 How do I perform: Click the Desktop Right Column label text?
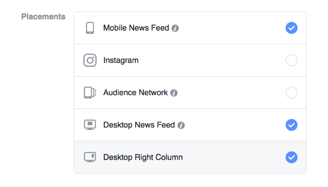[x=143, y=157]
